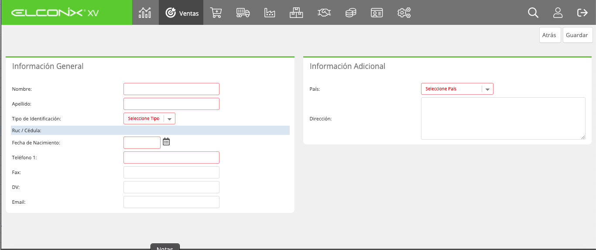Click into the Dirección text area

(503, 118)
